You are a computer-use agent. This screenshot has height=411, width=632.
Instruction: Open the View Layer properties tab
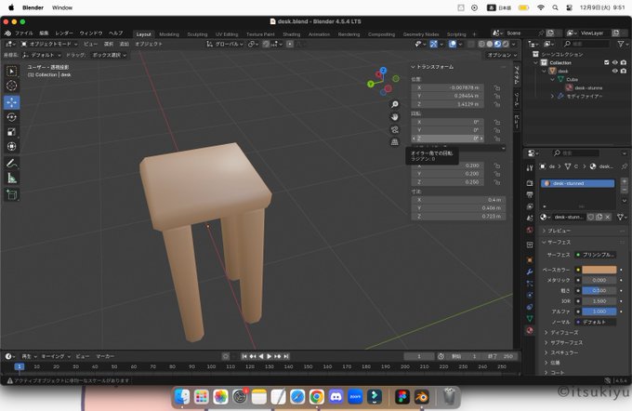[530, 206]
